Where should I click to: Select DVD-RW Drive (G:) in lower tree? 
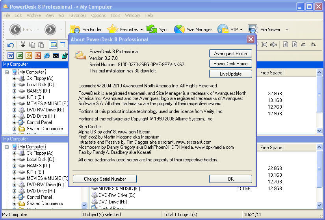(45, 185)
